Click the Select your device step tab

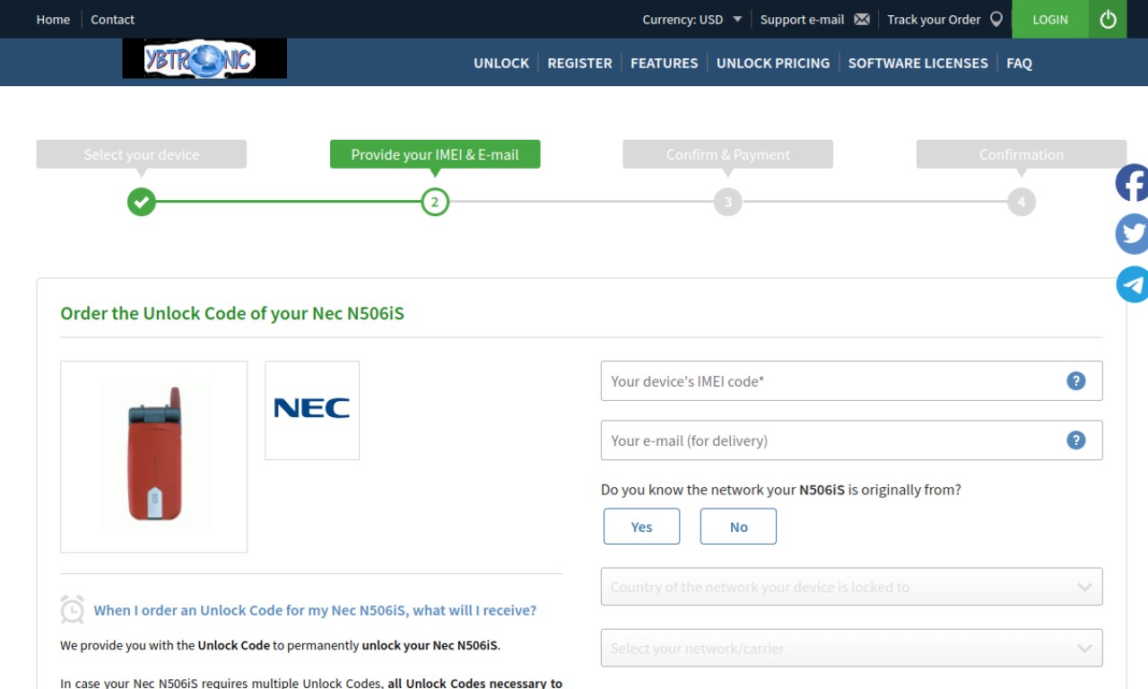(142, 154)
